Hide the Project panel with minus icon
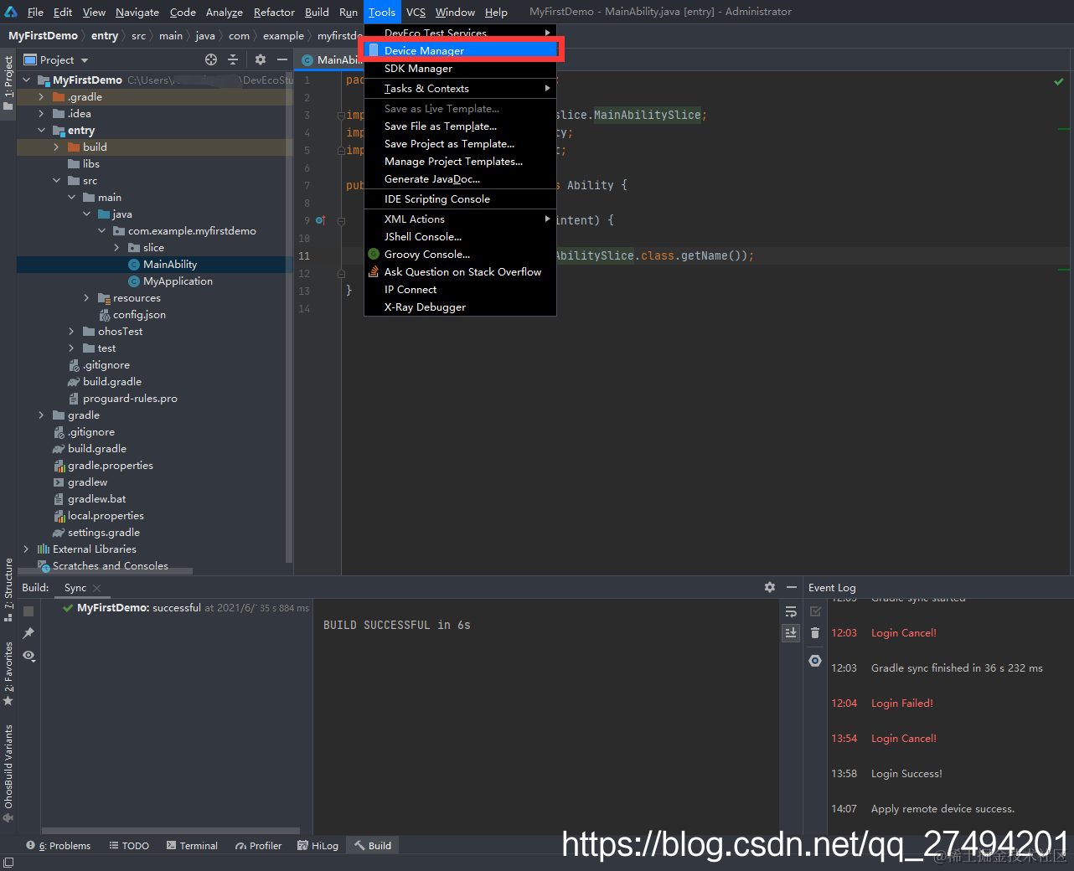This screenshot has width=1074, height=871. (282, 59)
